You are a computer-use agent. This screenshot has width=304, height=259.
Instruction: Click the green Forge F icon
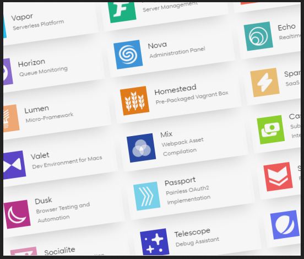pos(122,12)
